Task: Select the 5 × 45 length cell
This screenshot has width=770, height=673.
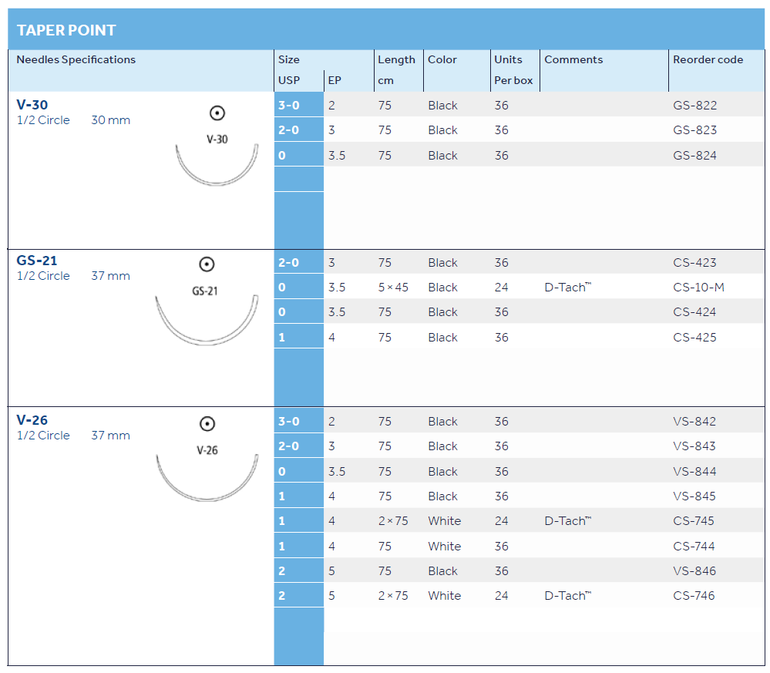Action: pos(393,288)
